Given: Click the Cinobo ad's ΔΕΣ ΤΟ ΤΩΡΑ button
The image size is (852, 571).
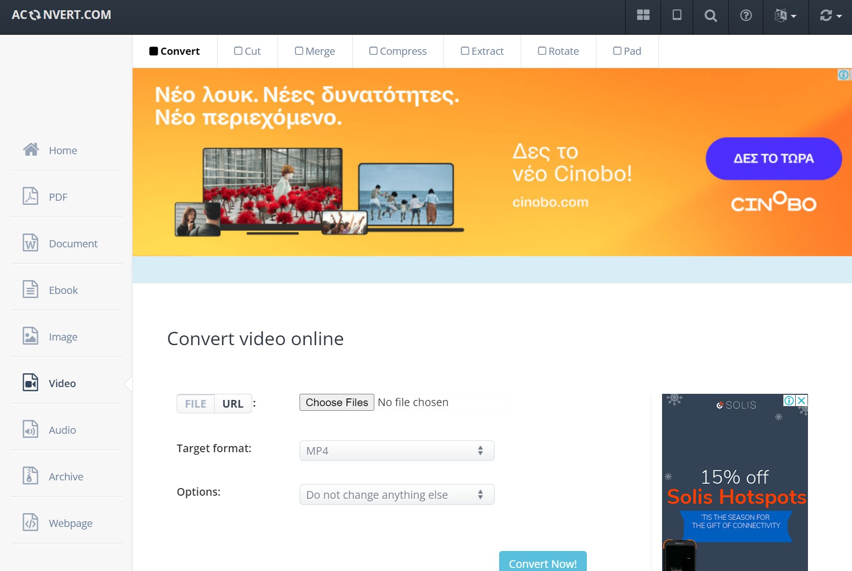Looking at the screenshot, I should coord(773,159).
